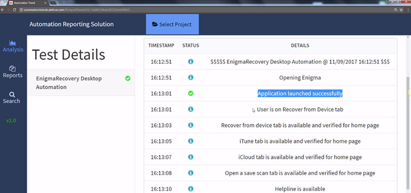Screen dimensions: 411x193
Task: Click timestamp 16:13:05
Action: pos(161,141)
